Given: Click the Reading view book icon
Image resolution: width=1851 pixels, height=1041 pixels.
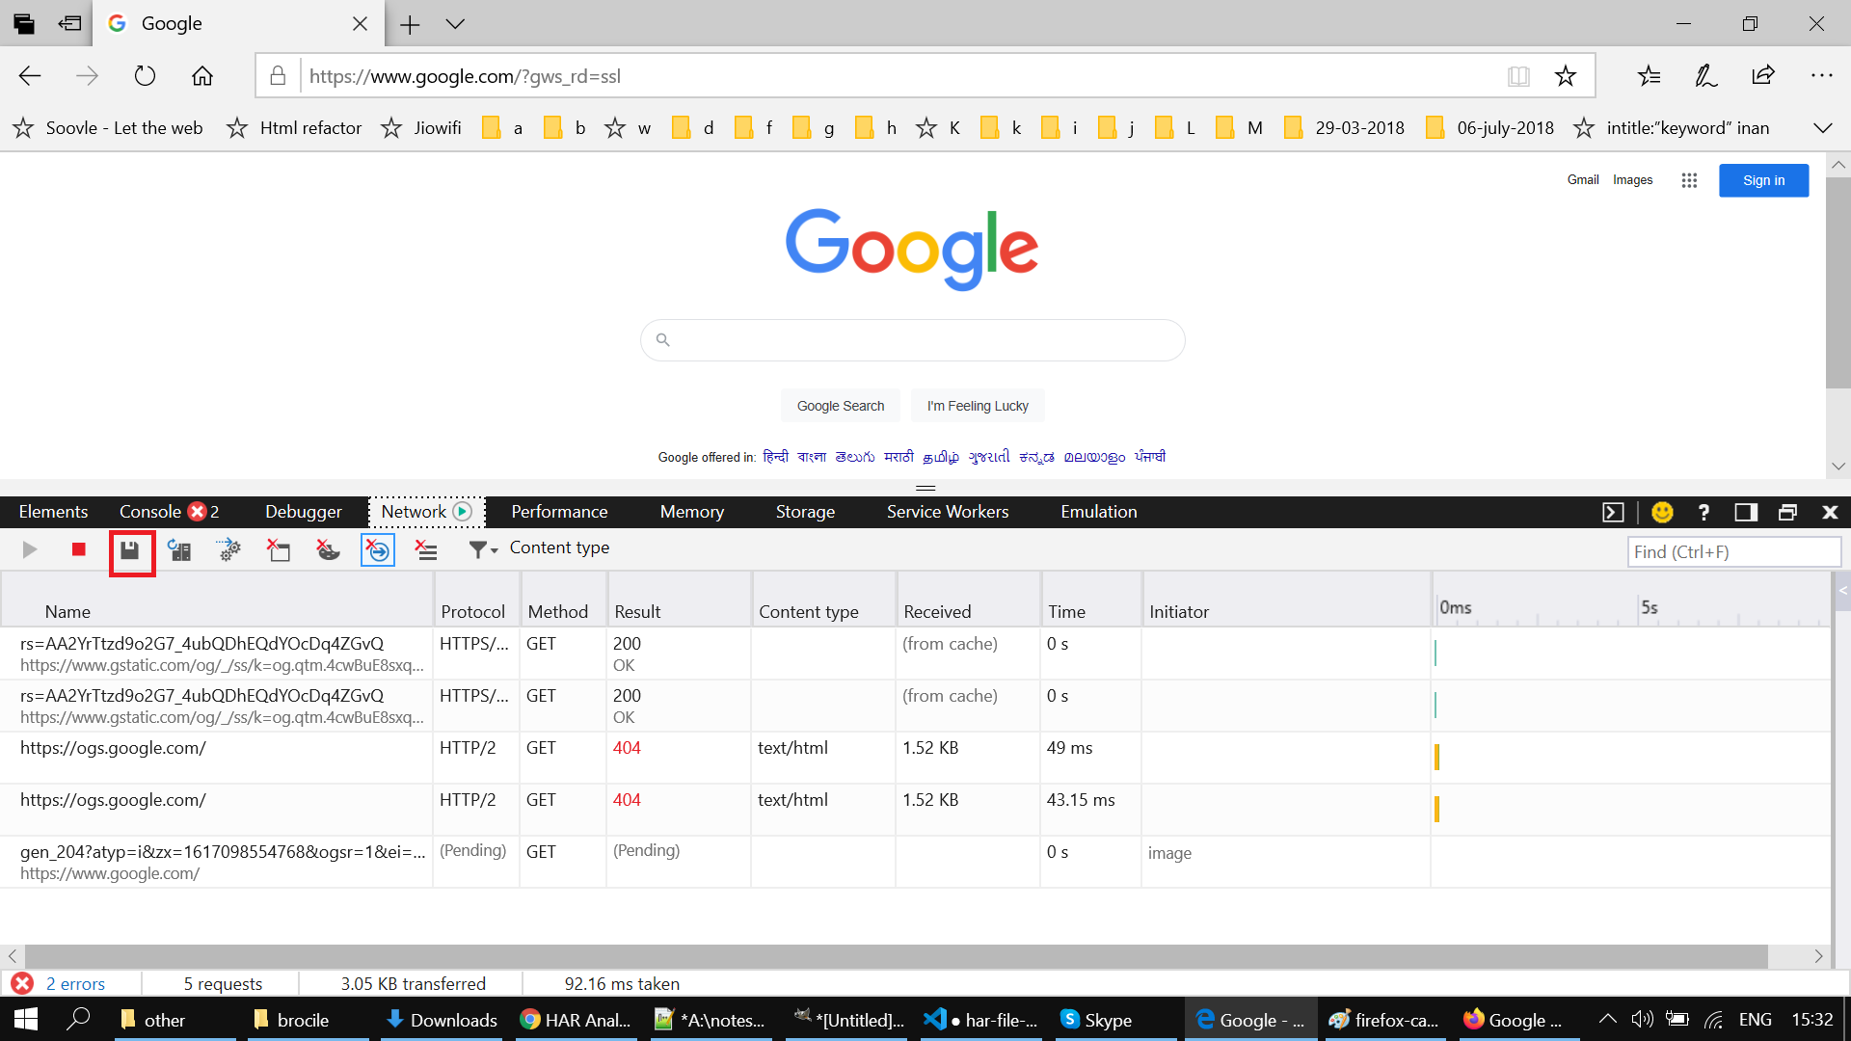Looking at the screenshot, I should pos(1518,76).
